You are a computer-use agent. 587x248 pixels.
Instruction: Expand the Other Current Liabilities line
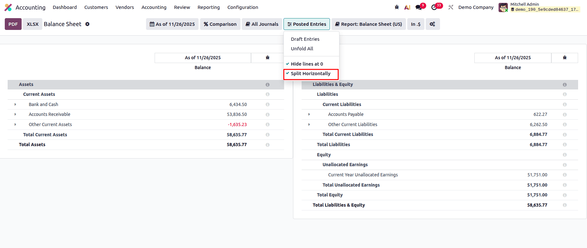point(309,124)
